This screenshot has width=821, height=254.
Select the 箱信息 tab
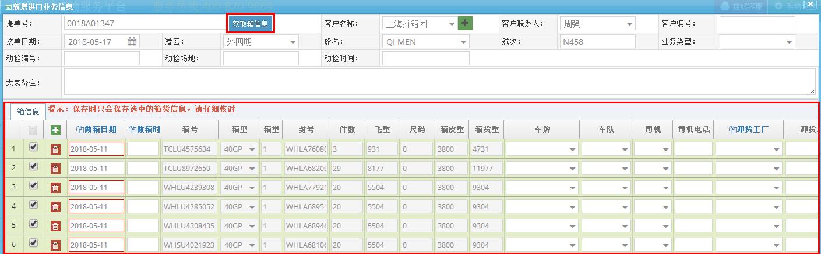28,112
